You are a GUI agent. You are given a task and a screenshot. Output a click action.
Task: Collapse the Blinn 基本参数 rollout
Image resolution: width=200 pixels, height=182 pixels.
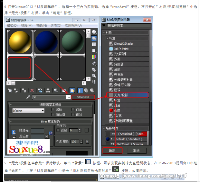tap(51, 122)
